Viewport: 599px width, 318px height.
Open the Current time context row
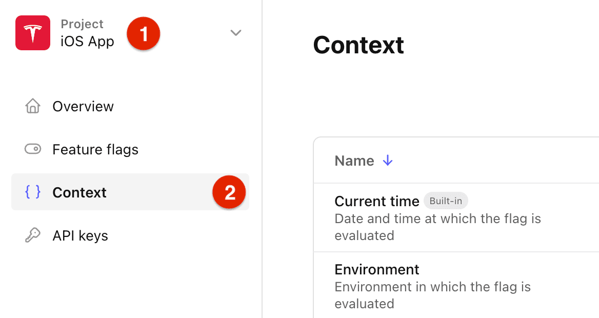[377, 201]
